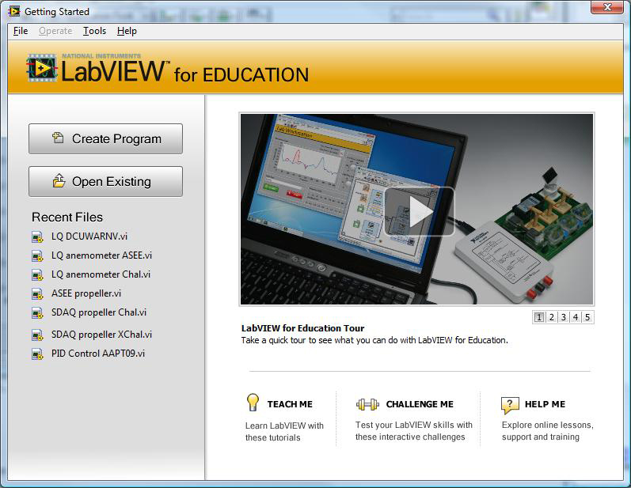Image resolution: width=631 pixels, height=488 pixels.
Task: Close the Getting Started window
Action: (x=607, y=7)
